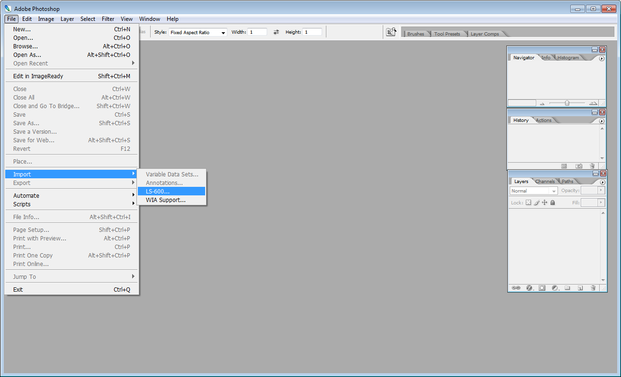621x377 pixels.
Task: Click the Navigator zoom in mountains icon
Action: 593,103
